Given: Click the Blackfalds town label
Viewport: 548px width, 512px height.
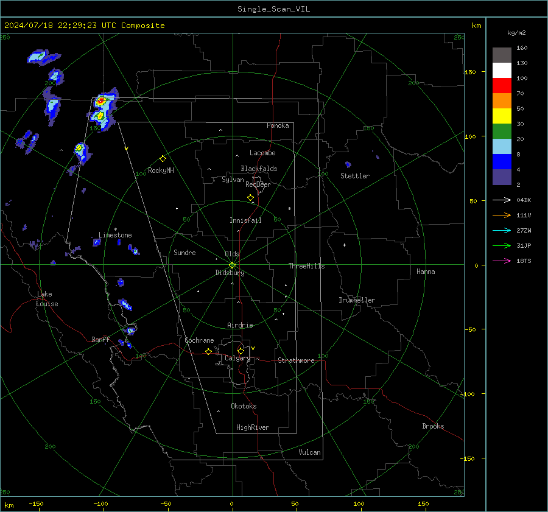Looking at the screenshot, I should [259, 169].
